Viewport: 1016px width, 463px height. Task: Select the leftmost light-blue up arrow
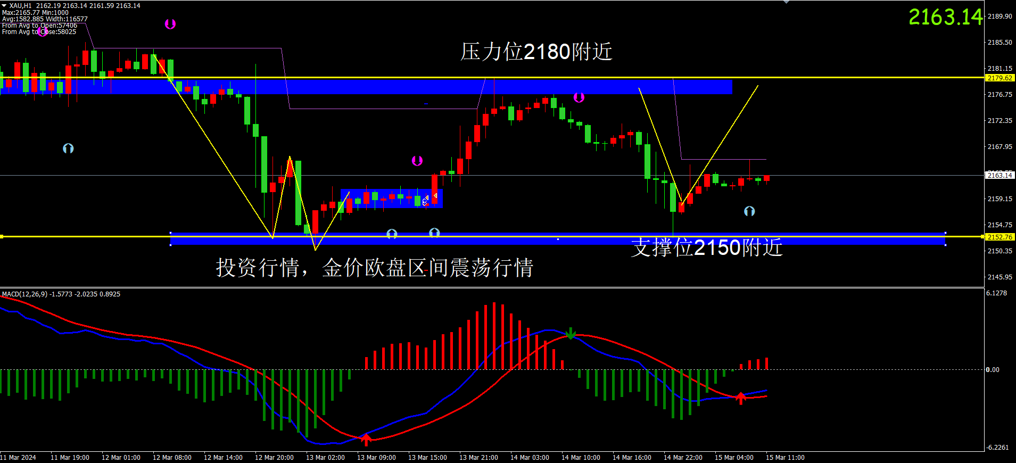point(68,148)
